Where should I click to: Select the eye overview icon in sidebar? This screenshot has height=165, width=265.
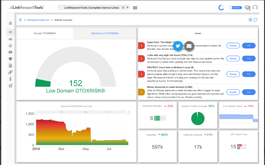(x=10, y=32)
